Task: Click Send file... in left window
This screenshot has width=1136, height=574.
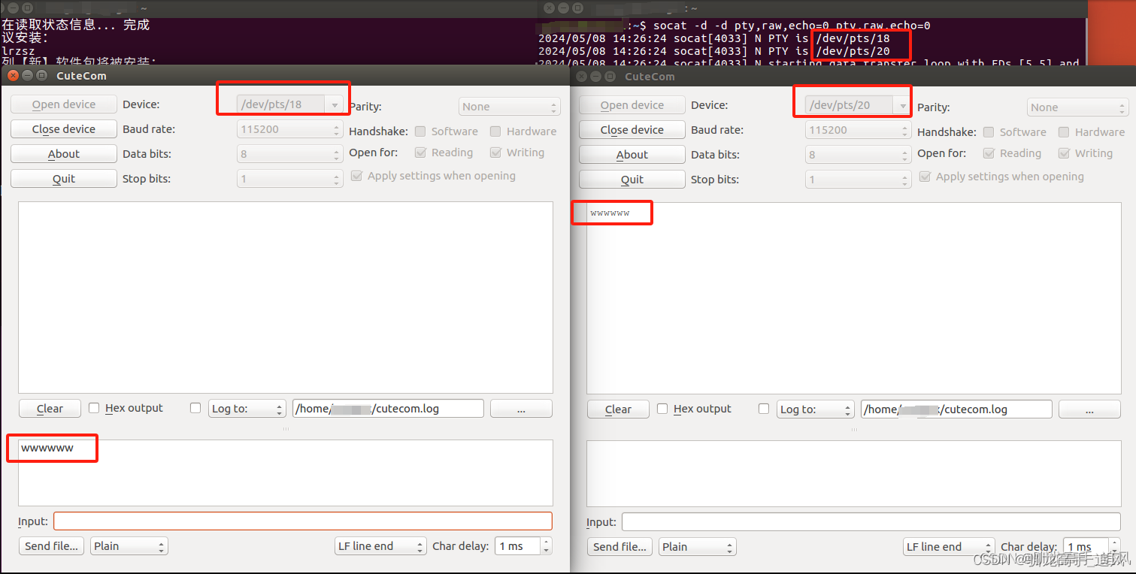Action: [x=51, y=546]
